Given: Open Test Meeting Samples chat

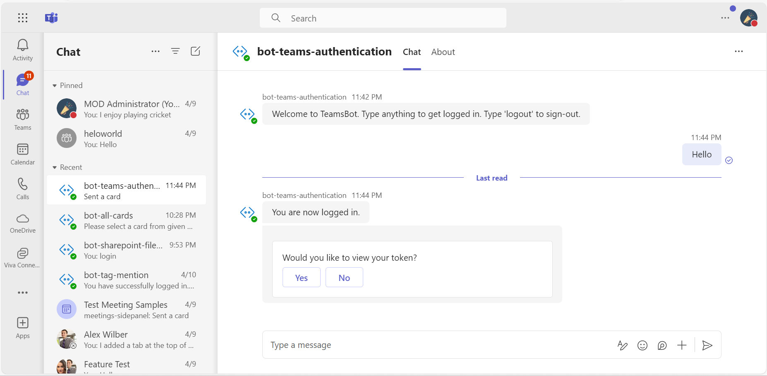Looking at the screenshot, I should 126,309.
